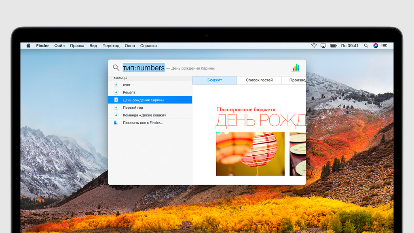Activate the Siri icon
Image resolution: width=414 pixels, height=233 pixels.
tap(376, 46)
